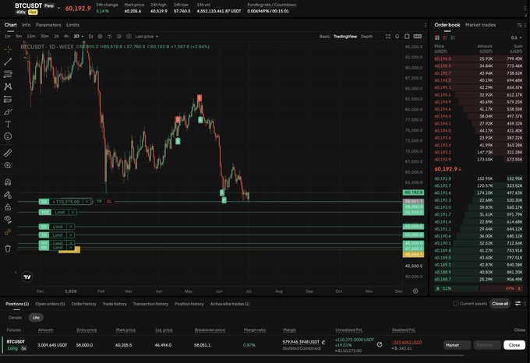Screen dimensions: 530x363
Task: Select the pattern drawing tool
Action: tap(8, 86)
